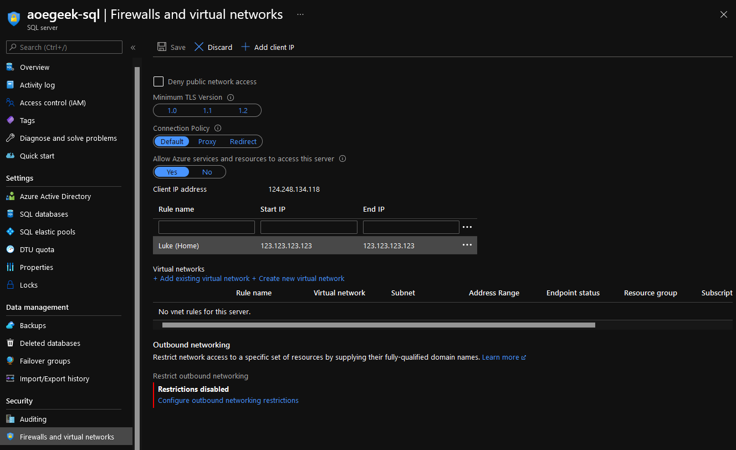Choose Yes for Allow Azure services

point(172,172)
